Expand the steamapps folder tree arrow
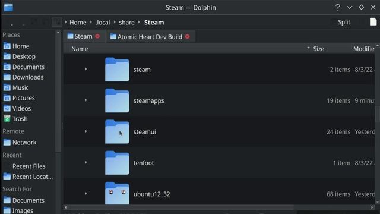The height and width of the screenshot is (214, 380). coord(86,100)
